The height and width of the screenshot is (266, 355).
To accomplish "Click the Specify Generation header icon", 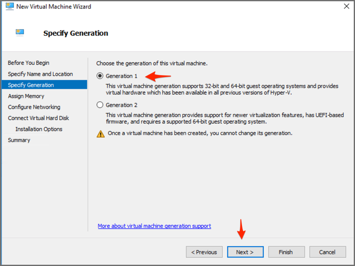I will click(20, 32).
